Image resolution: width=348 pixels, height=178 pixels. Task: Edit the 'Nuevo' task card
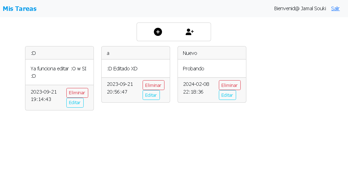(x=227, y=95)
